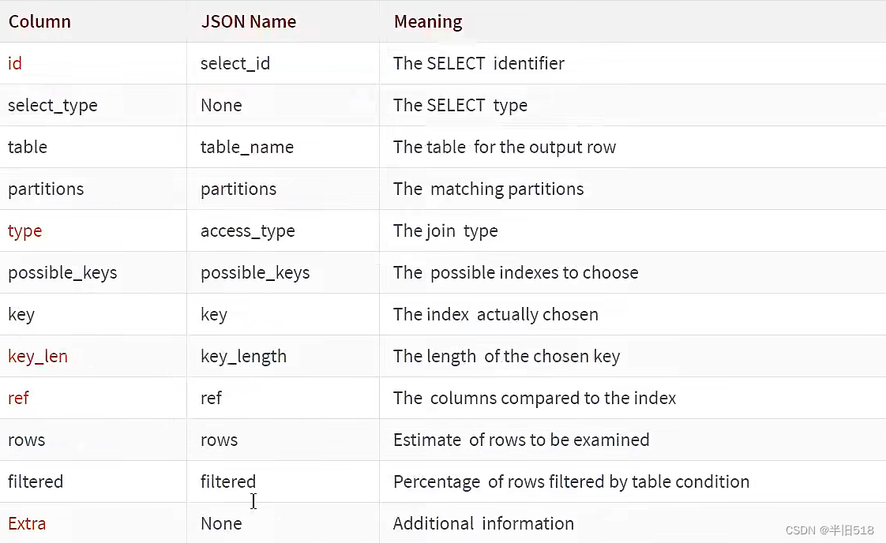Click the red 'ref' column link

18,398
